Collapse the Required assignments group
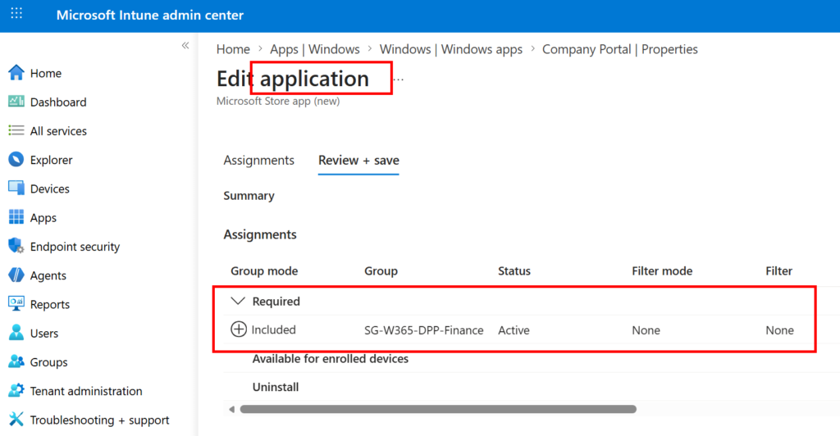Viewport: 840px width, 436px height. click(x=239, y=302)
